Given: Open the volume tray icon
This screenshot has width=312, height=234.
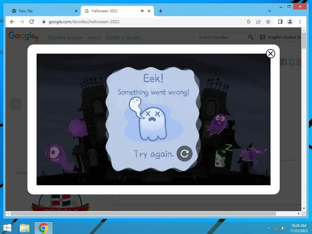Looking at the screenshot, I should pos(283,228).
